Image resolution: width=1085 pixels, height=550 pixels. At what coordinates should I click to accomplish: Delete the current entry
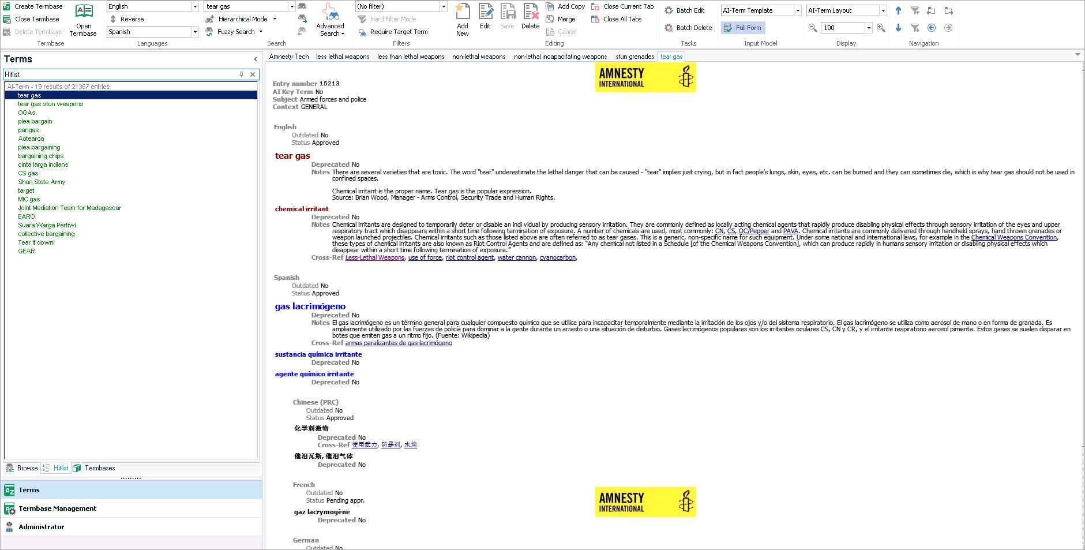[x=530, y=16]
